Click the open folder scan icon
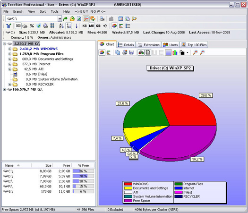 pos(72,19)
